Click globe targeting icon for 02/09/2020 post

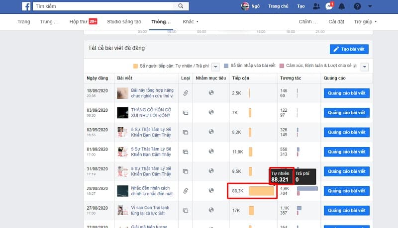click(211, 132)
